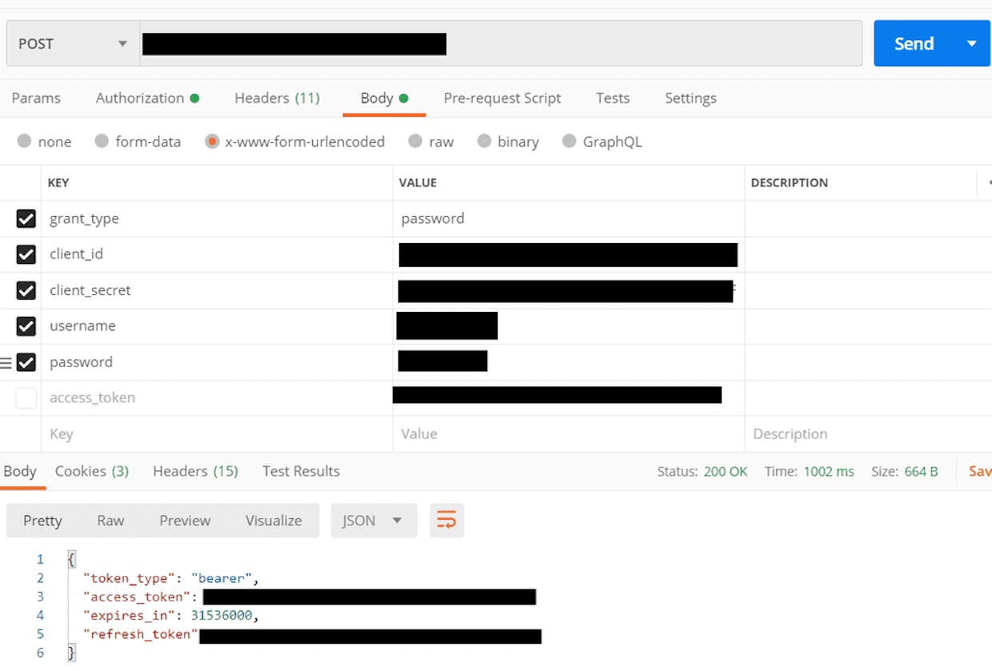Screen dimensions: 992x671
Task: Click the username key cell
Action: pos(217,326)
